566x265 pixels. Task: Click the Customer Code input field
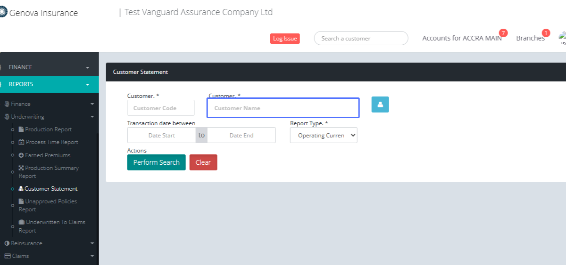(x=160, y=108)
